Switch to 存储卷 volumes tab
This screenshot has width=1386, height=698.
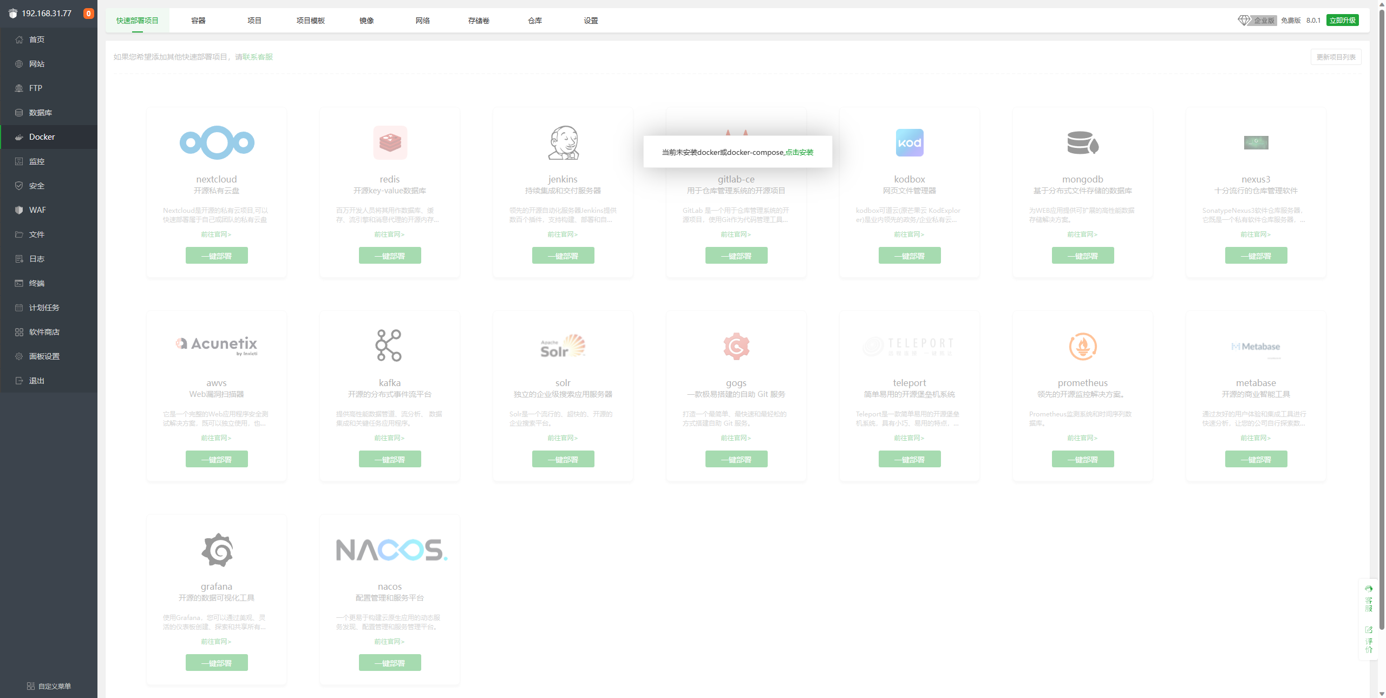pyautogui.click(x=479, y=21)
